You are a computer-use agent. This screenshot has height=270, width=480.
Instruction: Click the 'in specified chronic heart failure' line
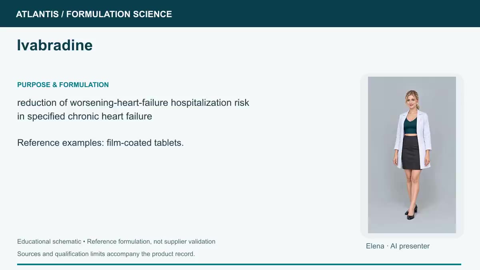pos(84,117)
